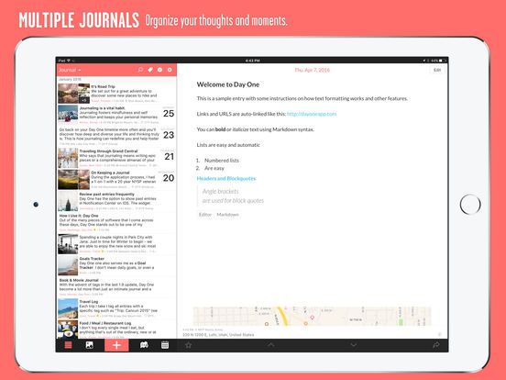Click the info icon beside the address
This screenshot has height=380, width=506.
tap(439, 334)
